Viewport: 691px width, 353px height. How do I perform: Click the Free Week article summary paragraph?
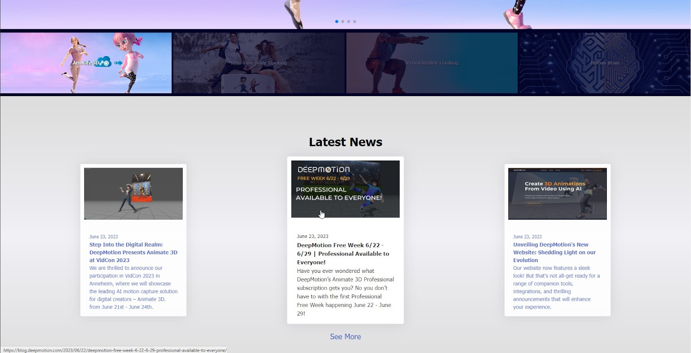345,292
